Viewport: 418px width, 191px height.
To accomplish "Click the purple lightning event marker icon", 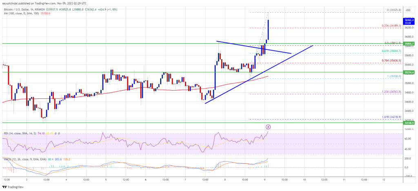I will (268, 127).
